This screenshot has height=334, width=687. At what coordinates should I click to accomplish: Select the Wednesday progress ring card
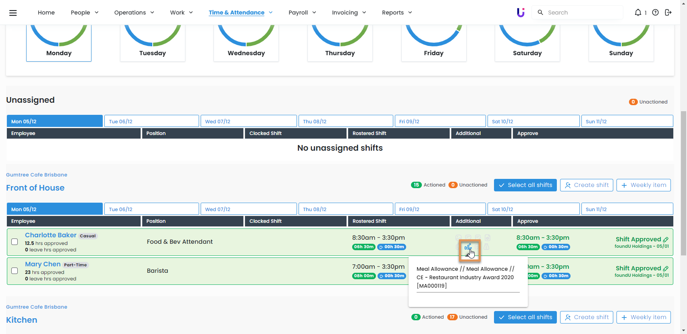246,42
